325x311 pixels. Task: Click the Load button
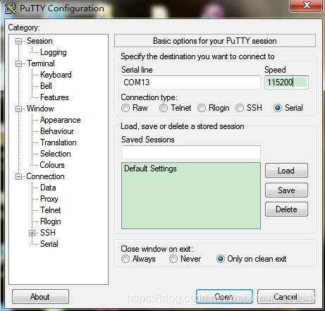[286, 171]
